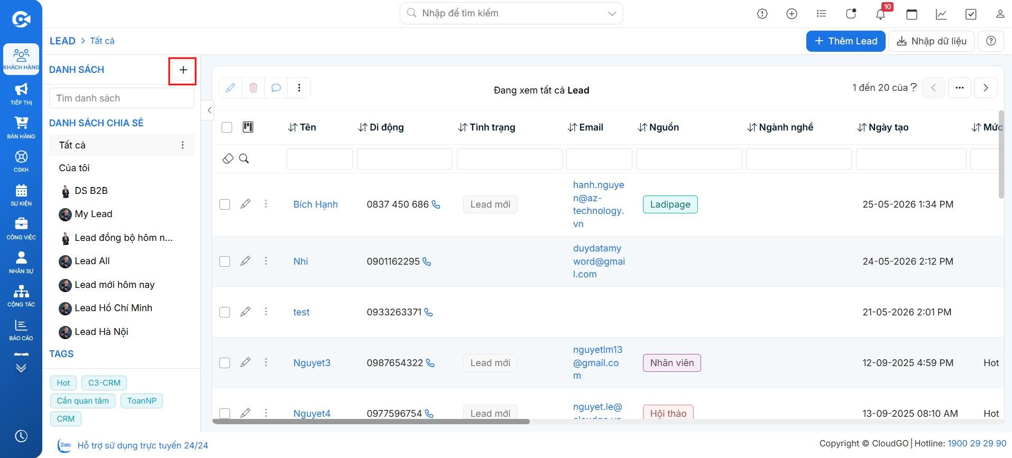Click the Ladipage source badge
Image resolution: width=1012 pixels, height=458 pixels.
(x=670, y=204)
